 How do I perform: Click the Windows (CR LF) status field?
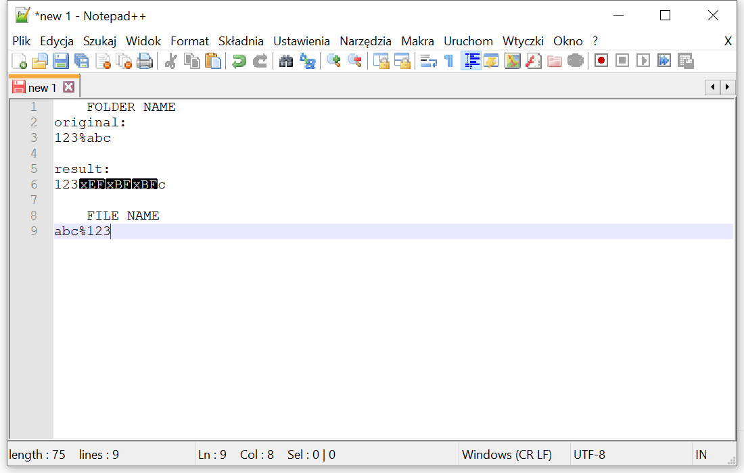point(507,455)
